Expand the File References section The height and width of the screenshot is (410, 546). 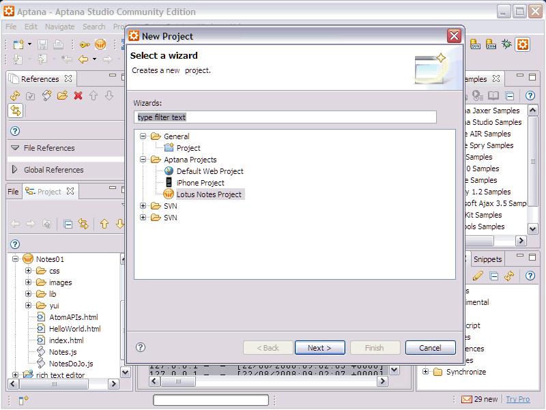14,148
